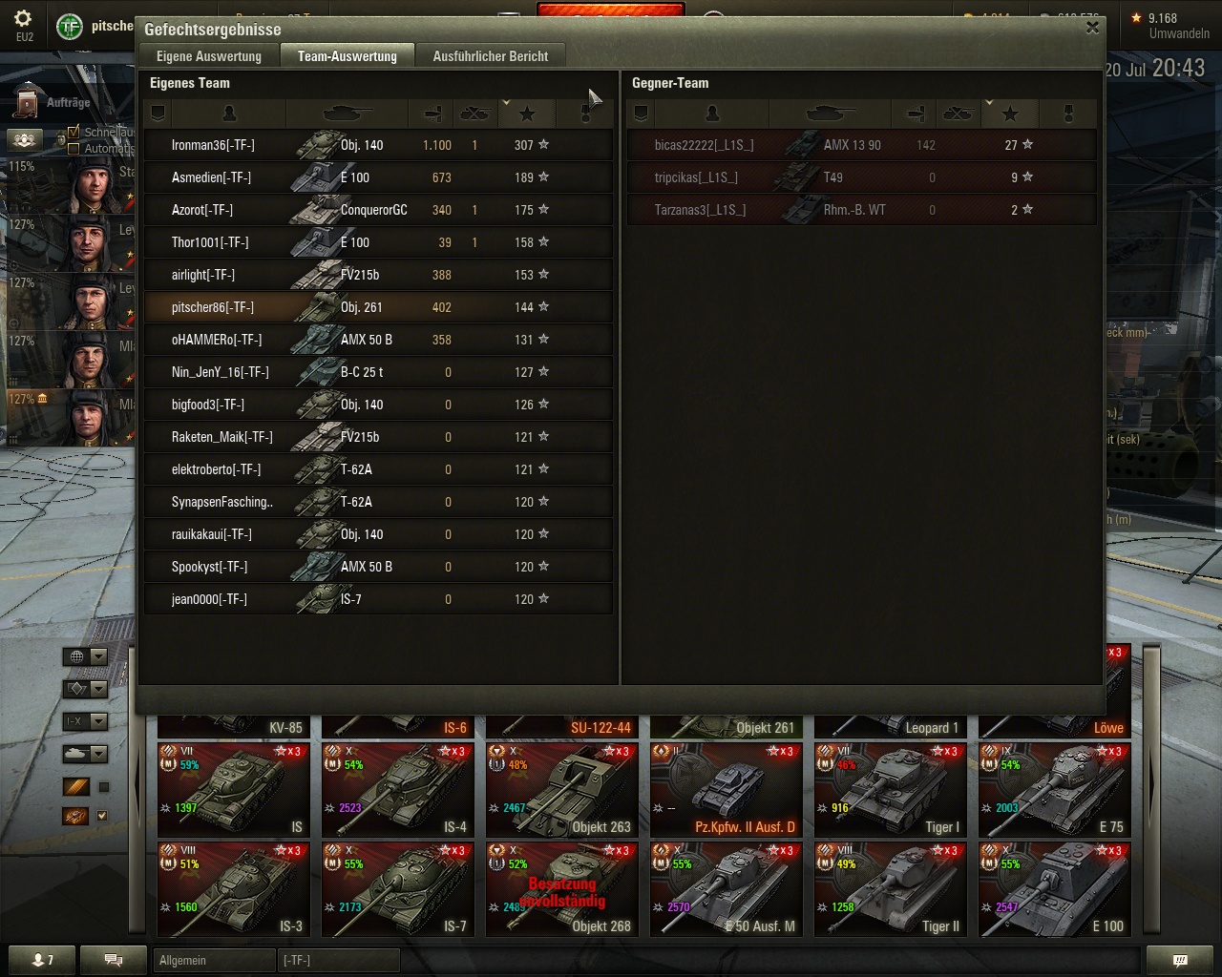Viewport: 1222px width, 977px height.
Task: Sort own team by experience star icon
Action: tap(526, 114)
